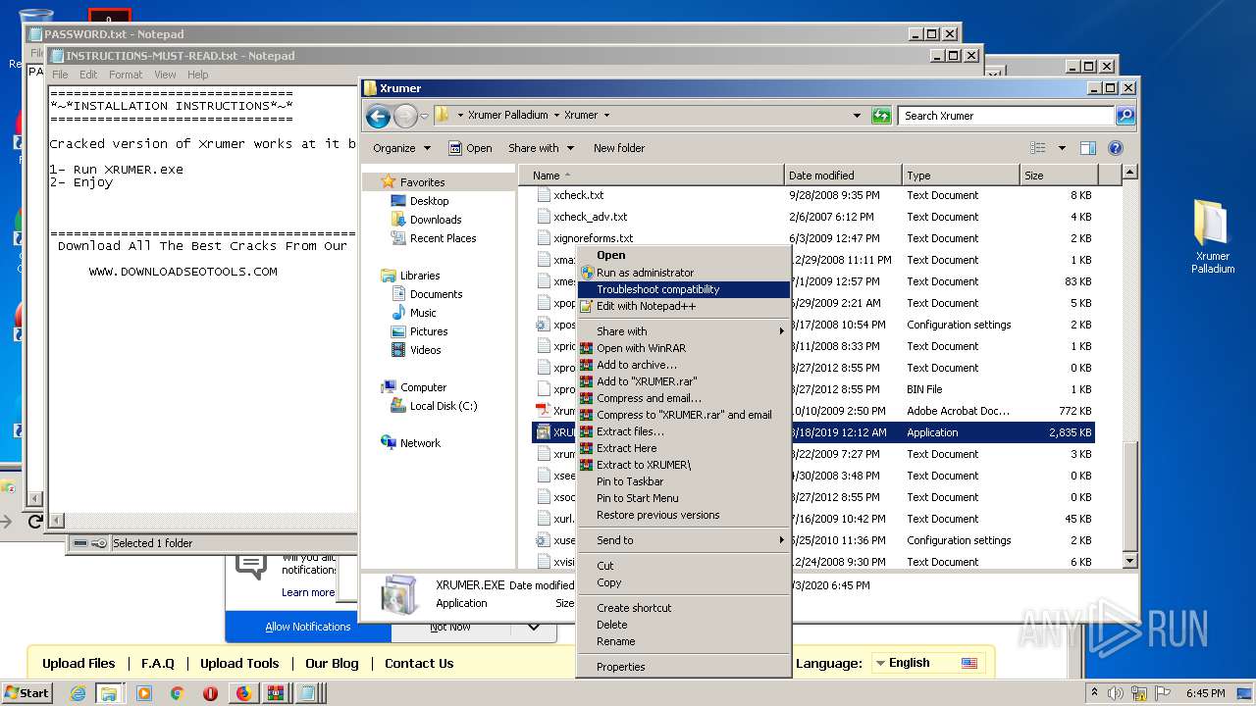The width and height of the screenshot is (1256, 706).
Task: Select Troubleshoot compatibility
Action: coord(683,289)
